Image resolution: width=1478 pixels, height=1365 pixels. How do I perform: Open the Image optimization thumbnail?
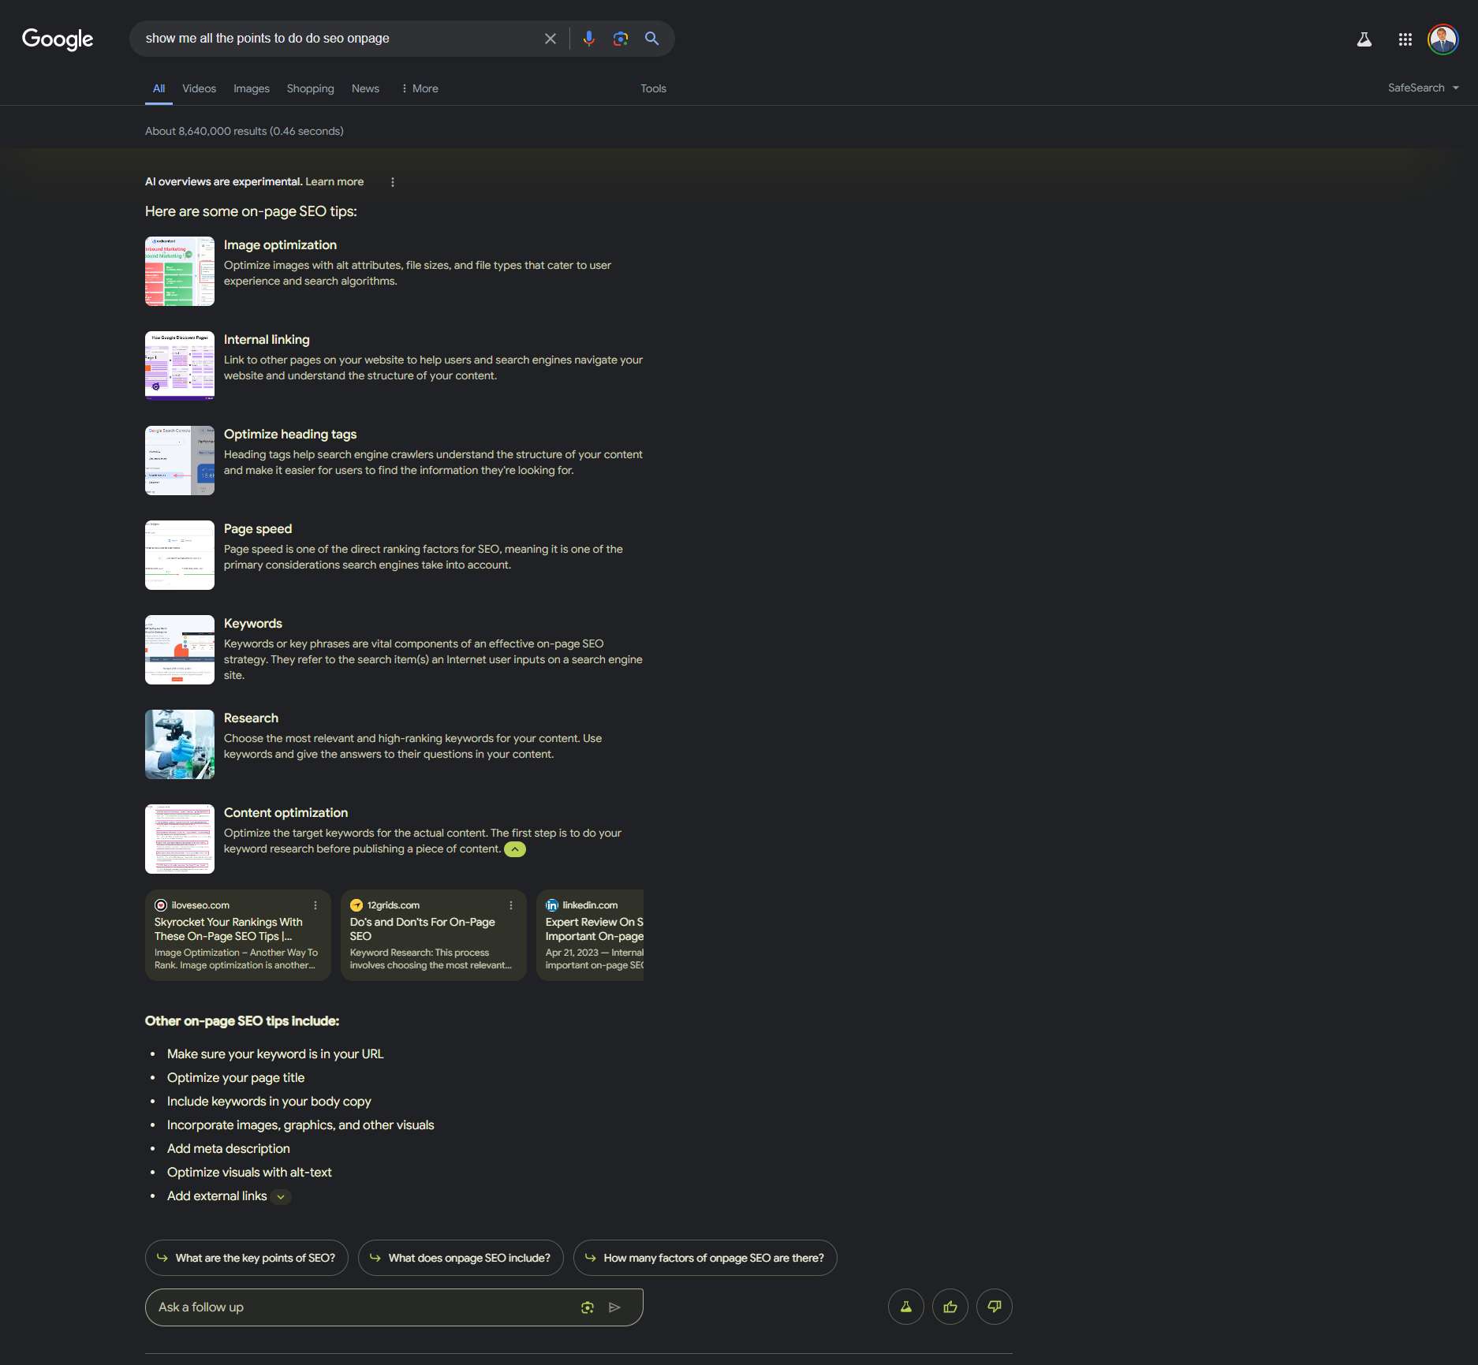click(180, 271)
